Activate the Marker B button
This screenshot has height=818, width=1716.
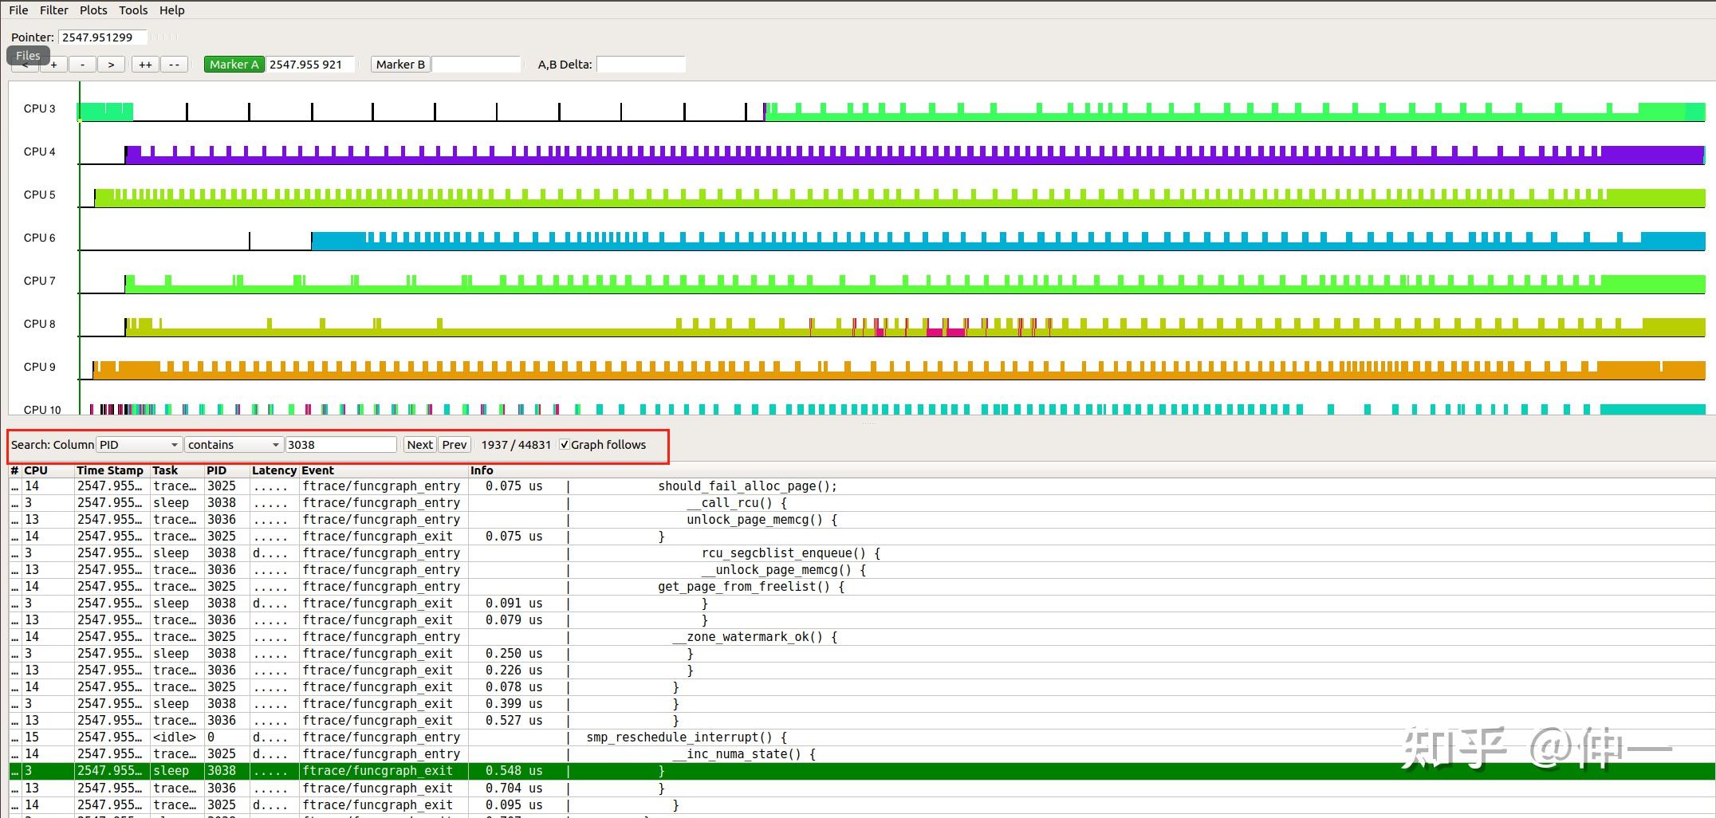(x=399, y=65)
